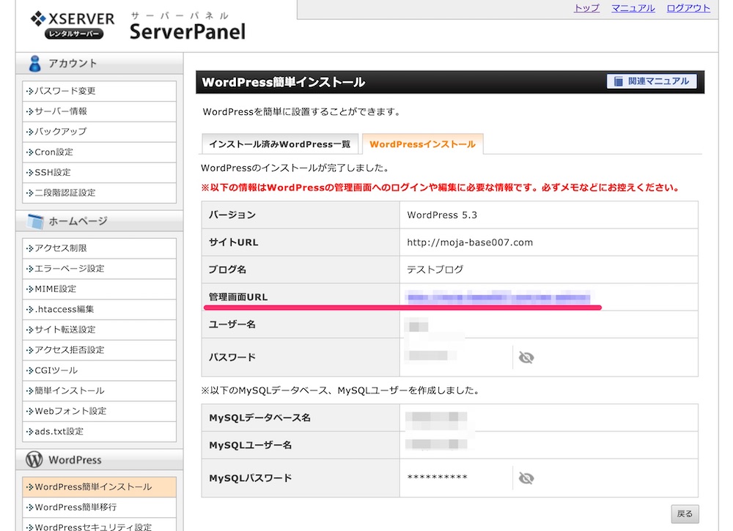This screenshot has height=531, width=733.
Task: Open 簡単インストール menu item
Action: pos(99,390)
